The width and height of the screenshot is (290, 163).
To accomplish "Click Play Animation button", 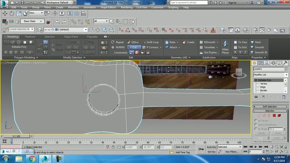I will (256, 147).
